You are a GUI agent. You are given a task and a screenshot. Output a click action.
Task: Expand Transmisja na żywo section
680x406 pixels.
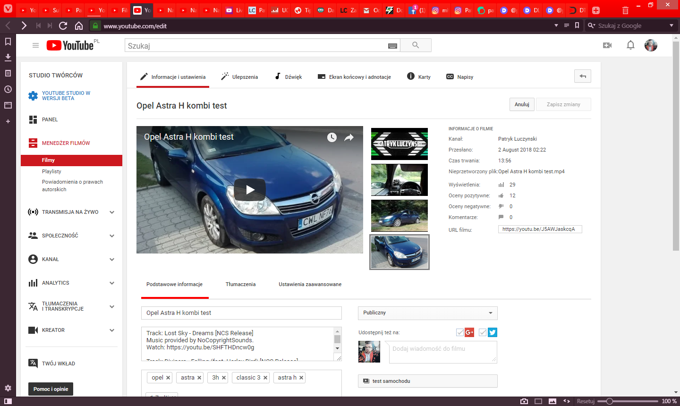[112, 212]
